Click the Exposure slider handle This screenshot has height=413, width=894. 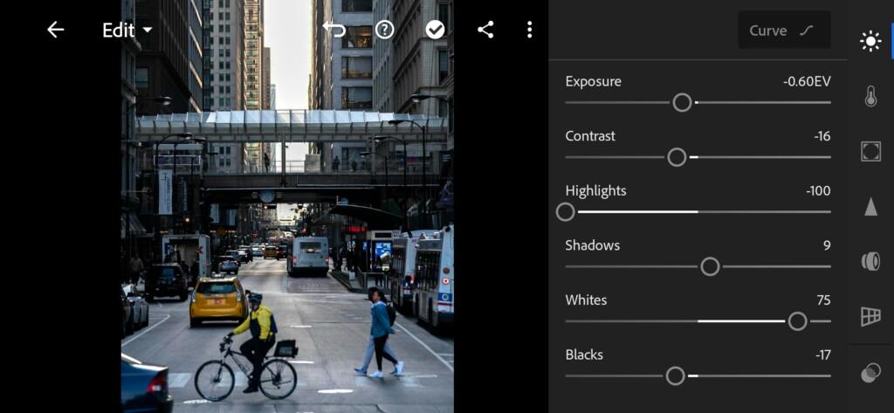pyautogui.click(x=682, y=103)
